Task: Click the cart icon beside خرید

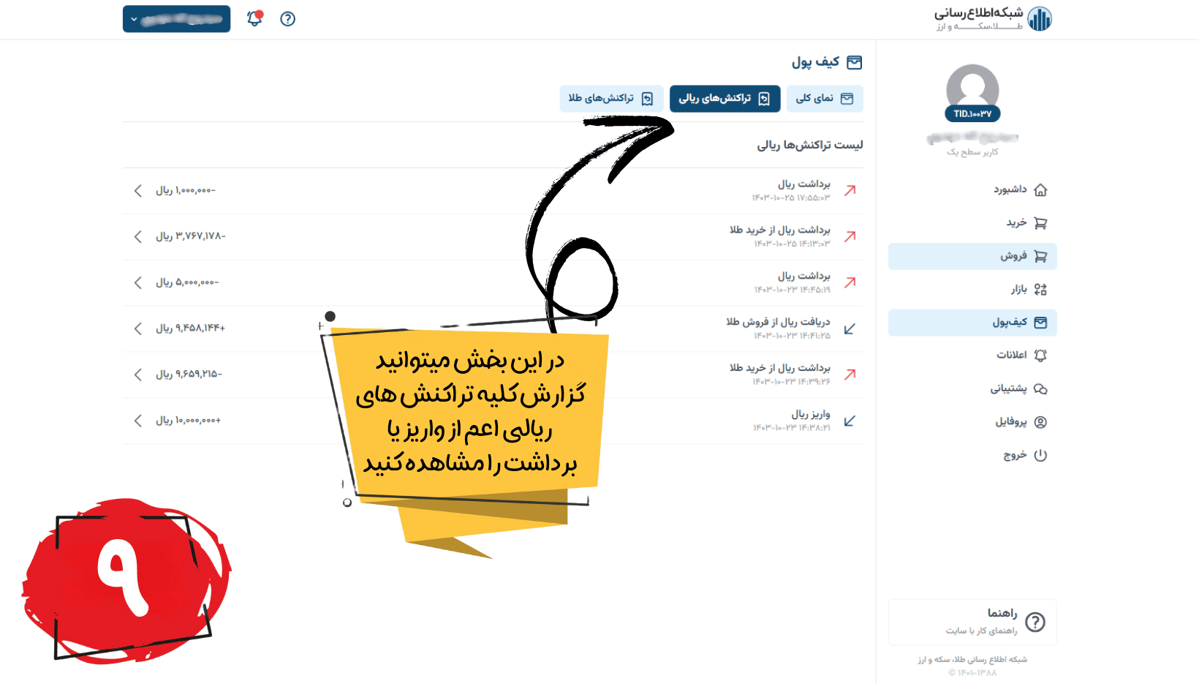Action: pyautogui.click(x=1040, y=223)
